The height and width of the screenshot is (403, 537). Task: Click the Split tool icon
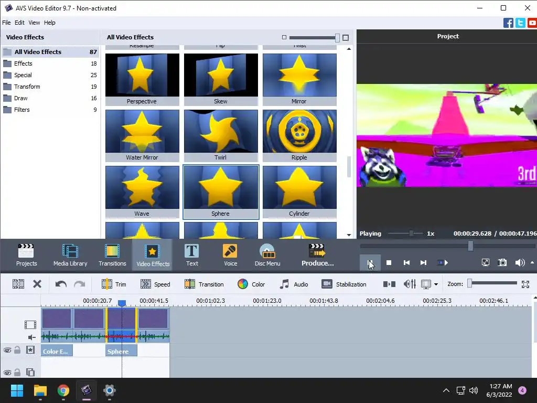[x=18, y=284]
